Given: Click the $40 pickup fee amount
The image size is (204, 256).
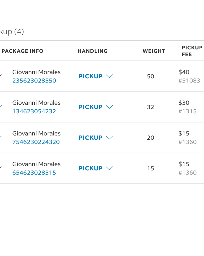Looking at the screenshot, I should pyautogui.click(x=184, y=72).
